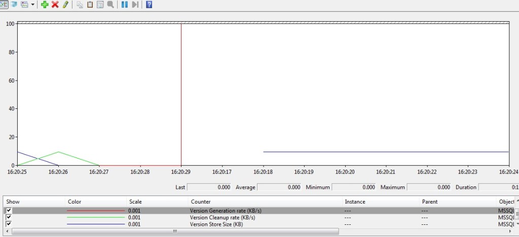Click the View Log Data icon
519x237 pixels.
coord(14,5)
